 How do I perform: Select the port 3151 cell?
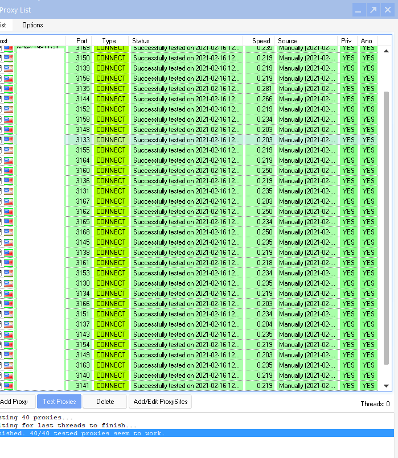click(x=80, y=314)
